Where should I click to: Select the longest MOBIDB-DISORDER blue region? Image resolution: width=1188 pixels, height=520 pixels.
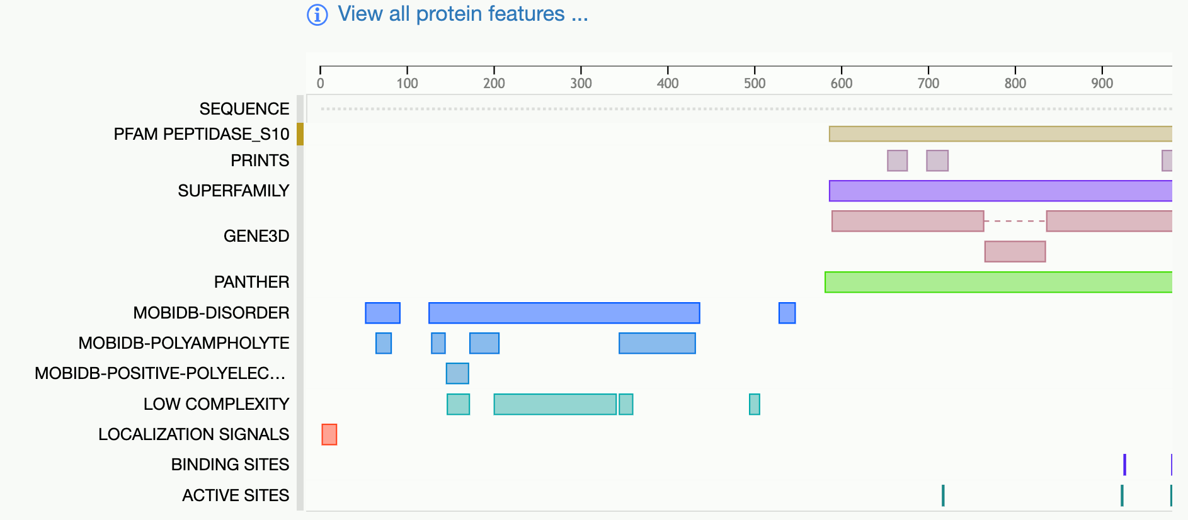pos(564,313)
